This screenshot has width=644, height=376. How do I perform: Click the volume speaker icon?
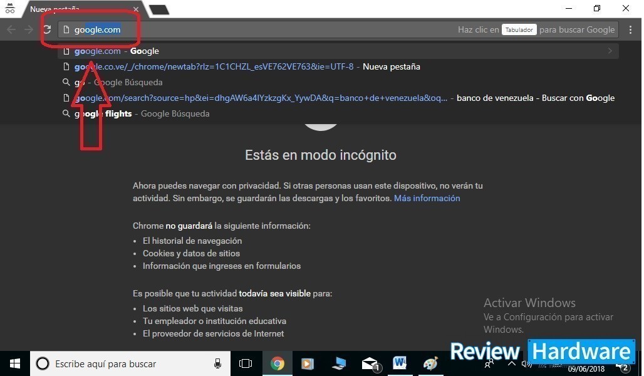[526, 363]
